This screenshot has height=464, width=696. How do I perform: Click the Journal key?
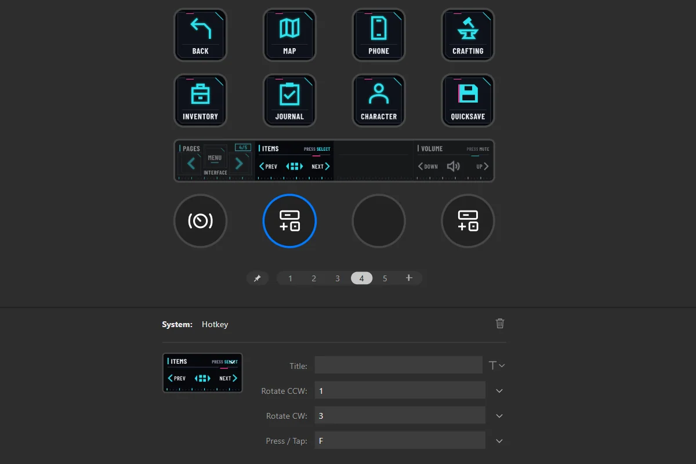coord(289,100)
